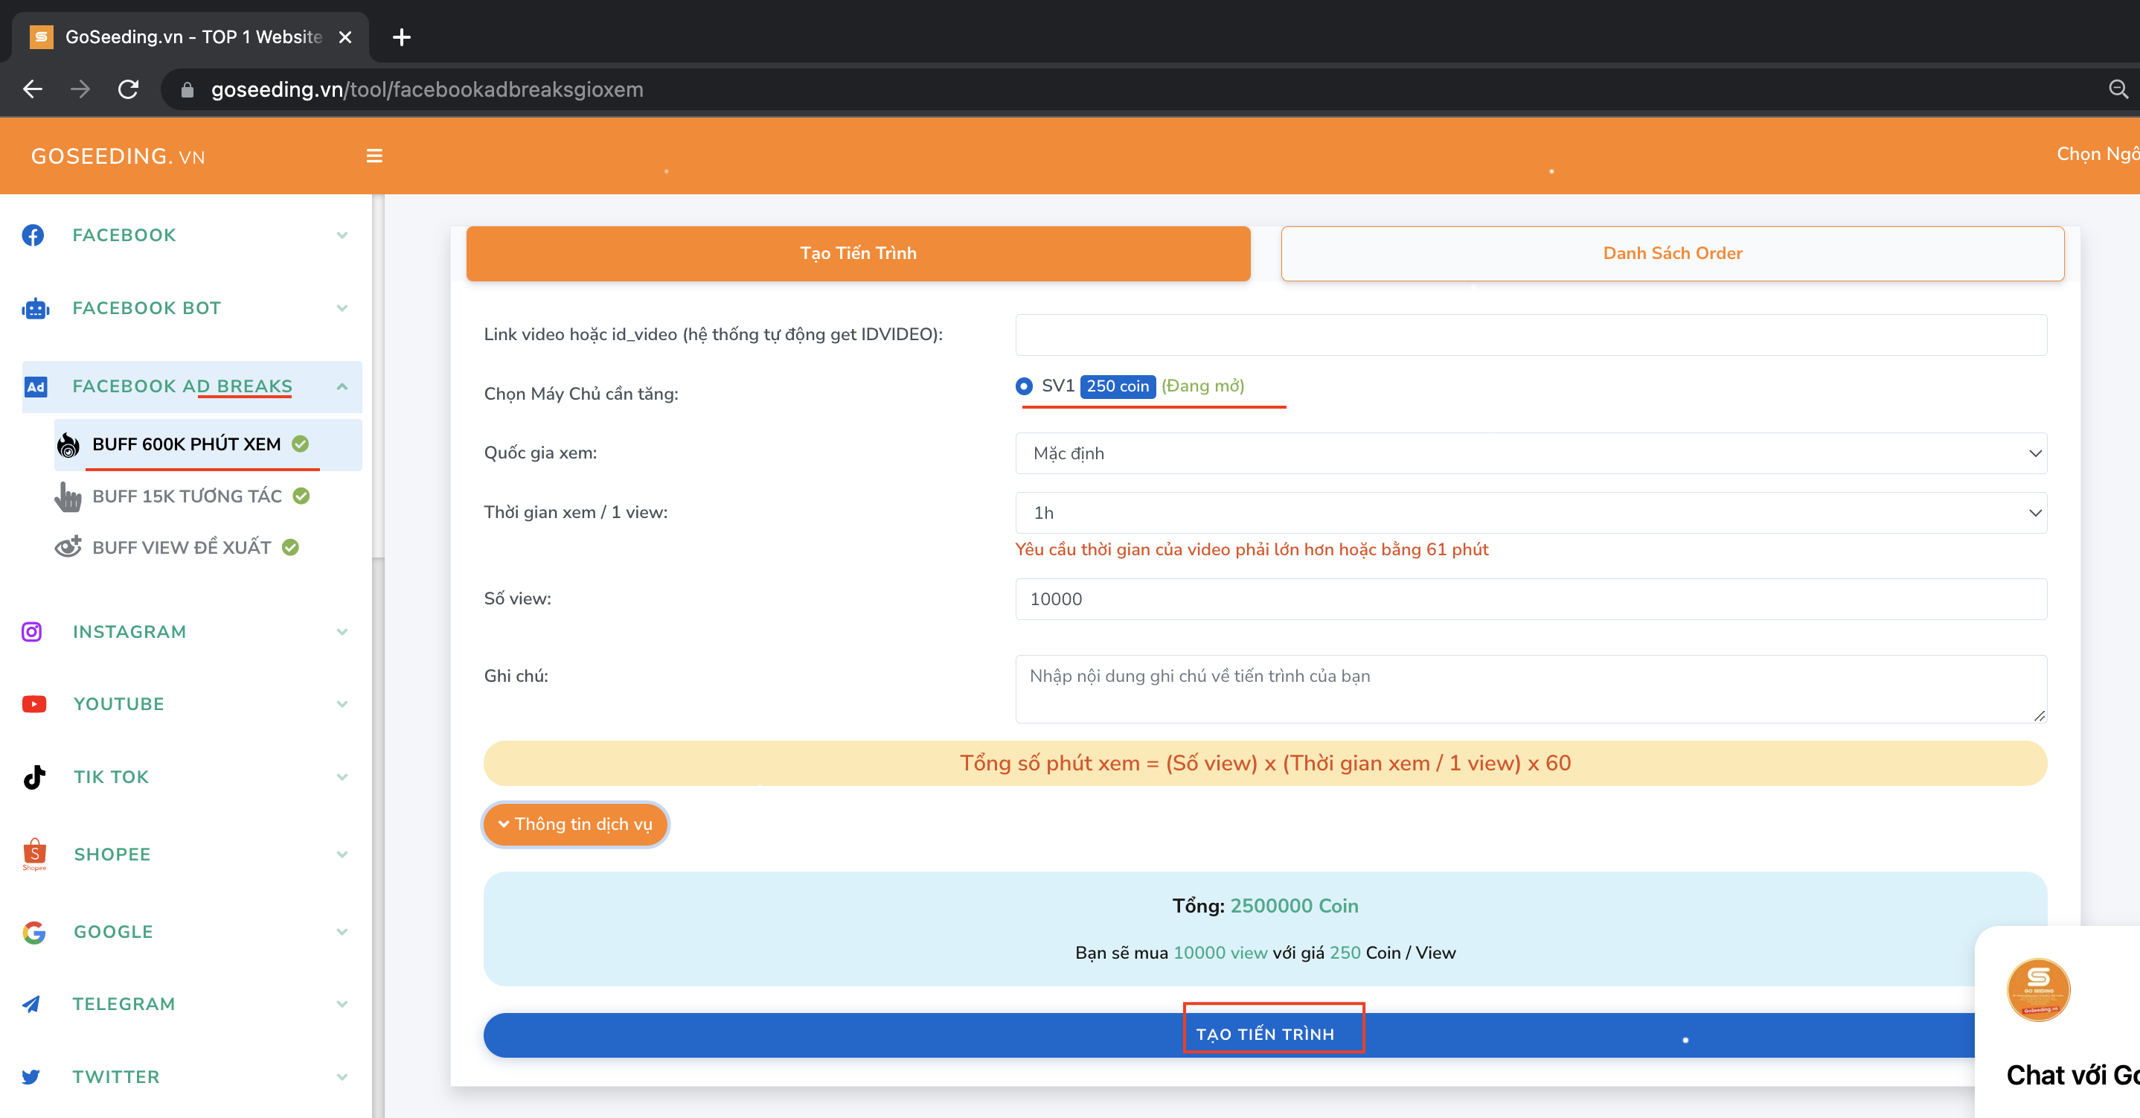Viewport: 2140px width, 1118px height.
Task: Expand the Thông tin dịch vụ section
Action: (x=576, y=822)
